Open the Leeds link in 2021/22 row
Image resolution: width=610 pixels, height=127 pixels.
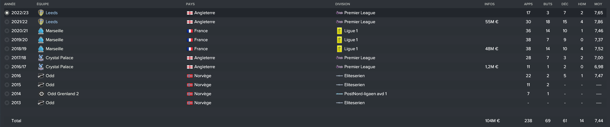coord(52,22)
